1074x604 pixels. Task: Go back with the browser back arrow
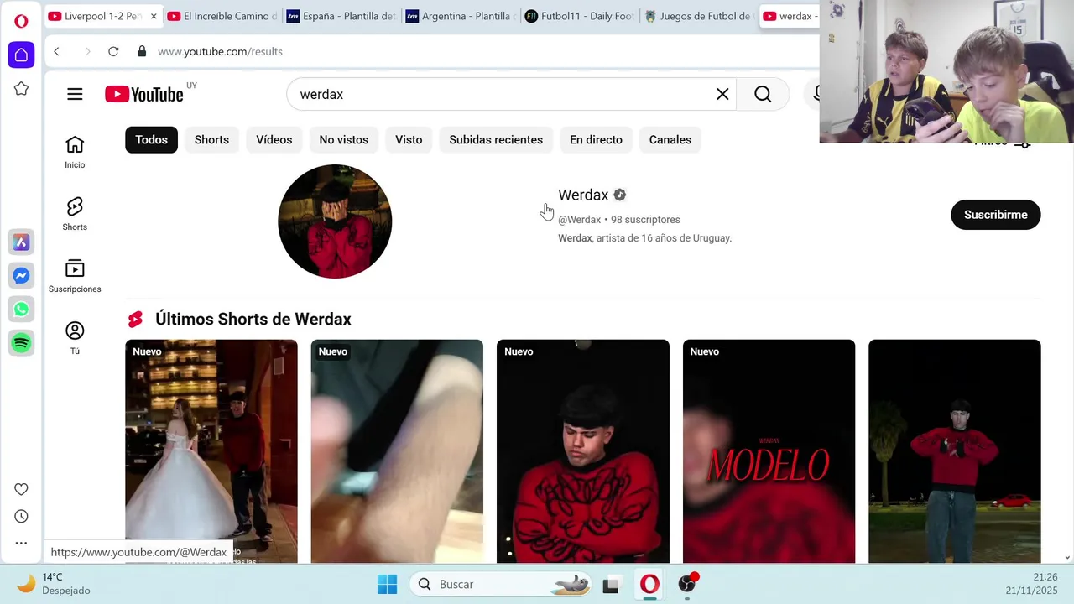[56, 51]
